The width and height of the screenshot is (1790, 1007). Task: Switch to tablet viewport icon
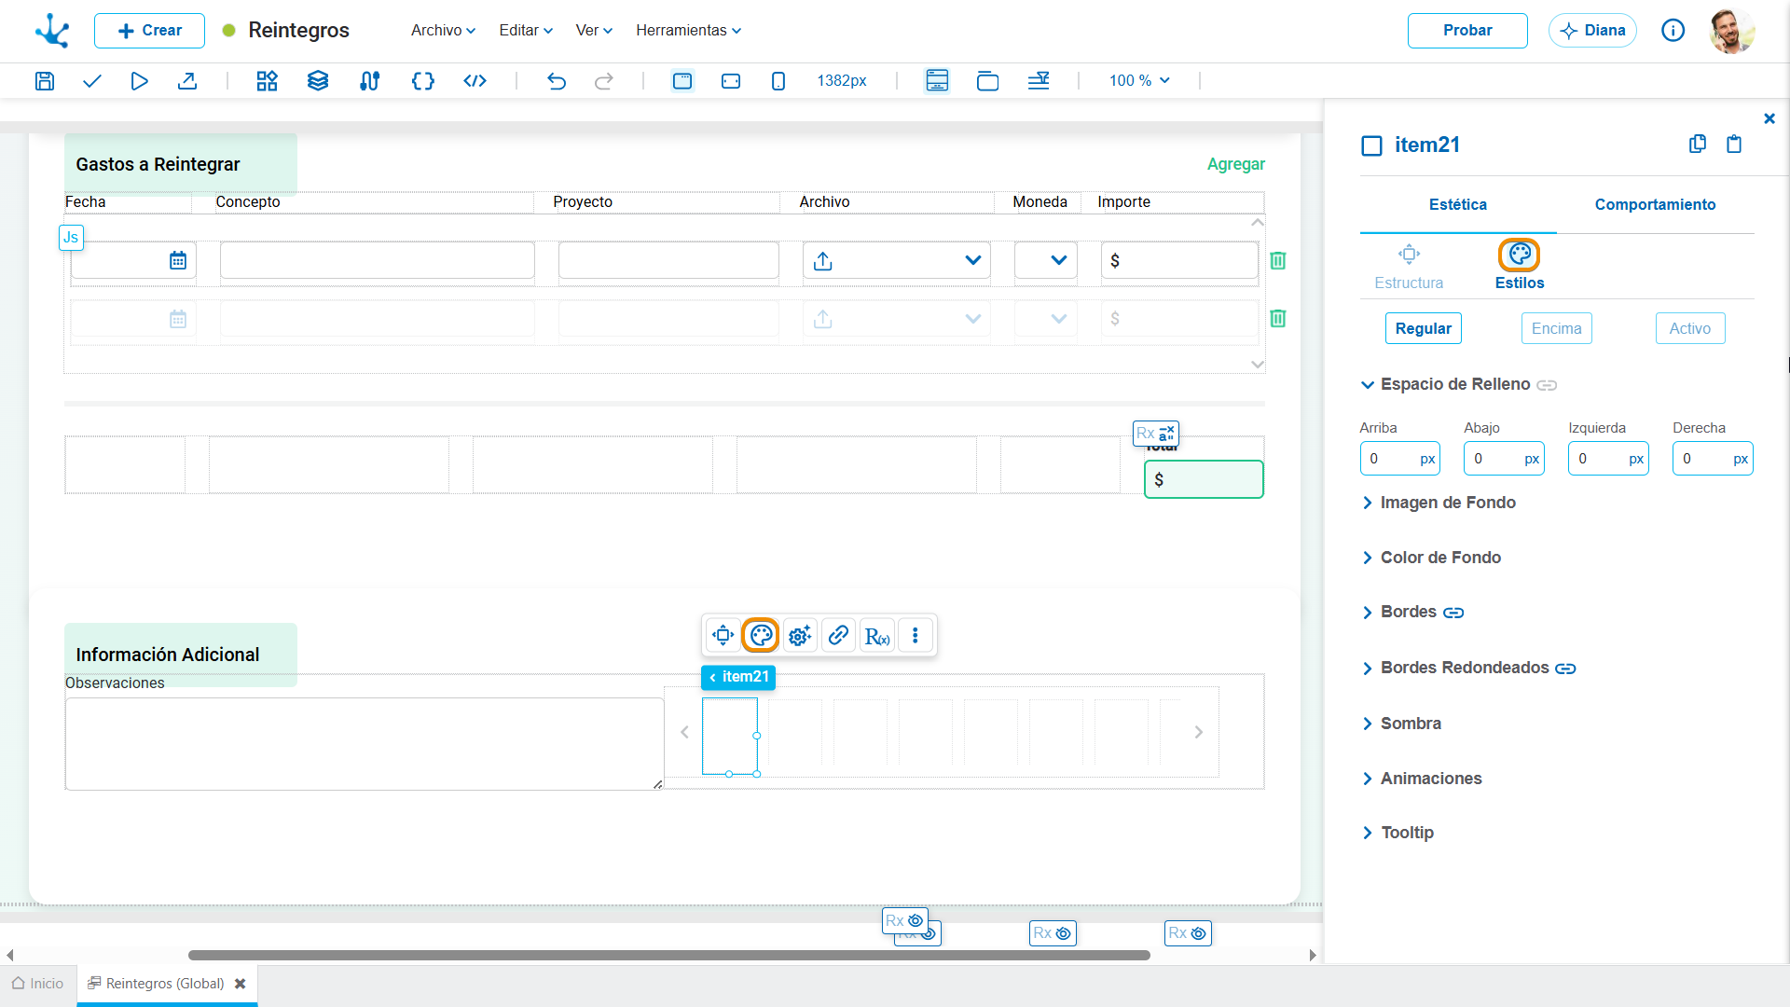731,81
